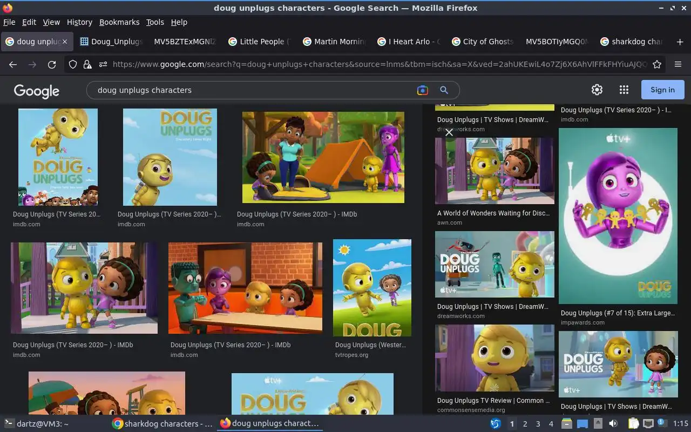Image resolution: width=691 pixels, height=432 pixels.
Task: Open the site security lock icon
Action: pyautogui.click(x=87, y=64)
